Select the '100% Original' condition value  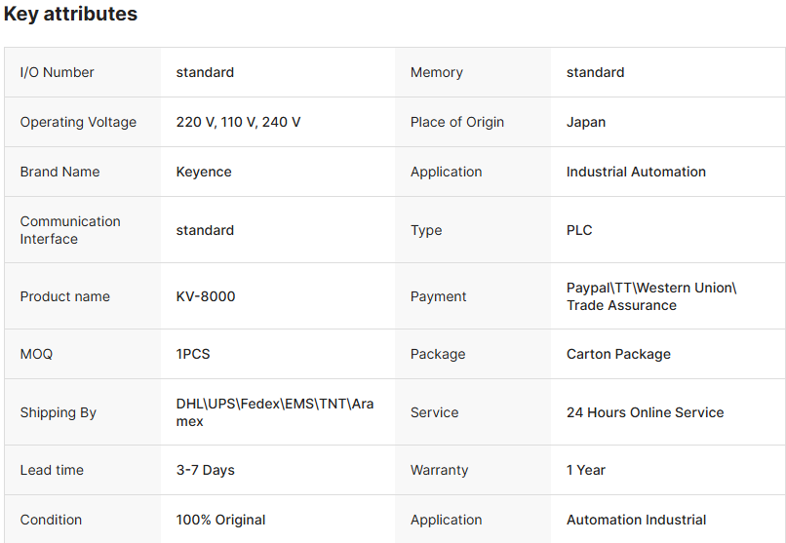coord(220,520)
